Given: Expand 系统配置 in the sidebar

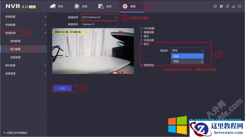Looking at the screenshot, I should tap(23, 17).
